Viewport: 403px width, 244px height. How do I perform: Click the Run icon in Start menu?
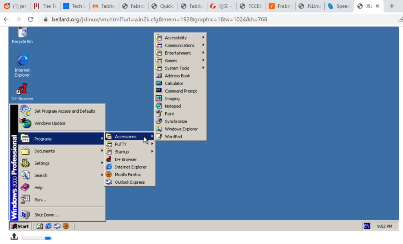[x=25, y=199]
